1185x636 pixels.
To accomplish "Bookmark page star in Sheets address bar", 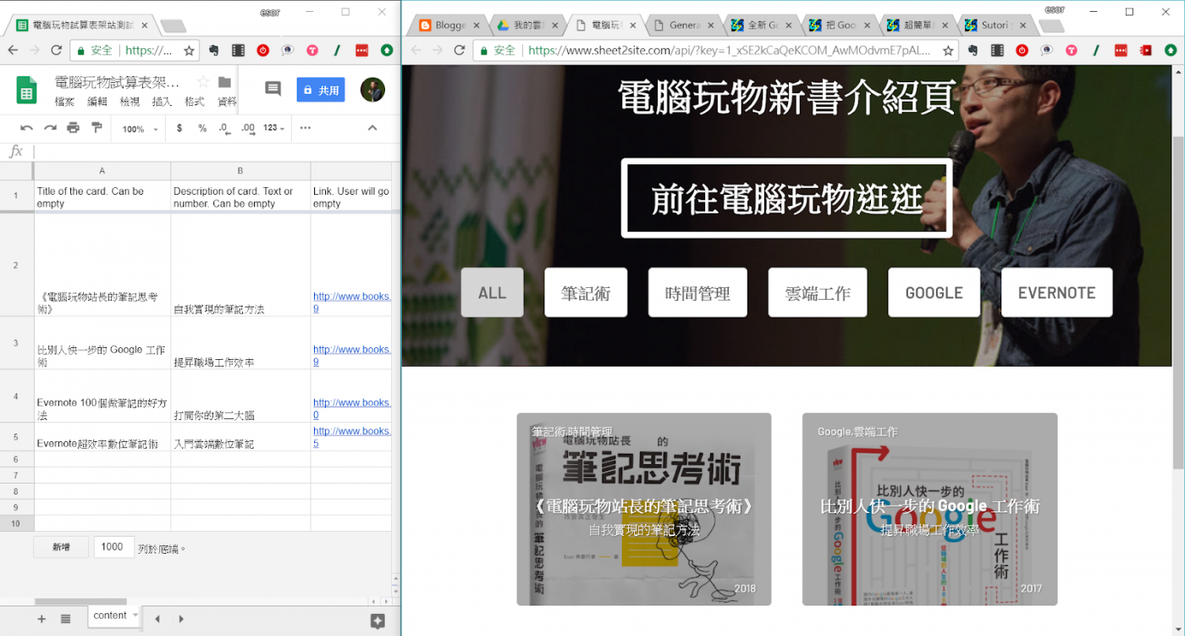I will (189, 51).
